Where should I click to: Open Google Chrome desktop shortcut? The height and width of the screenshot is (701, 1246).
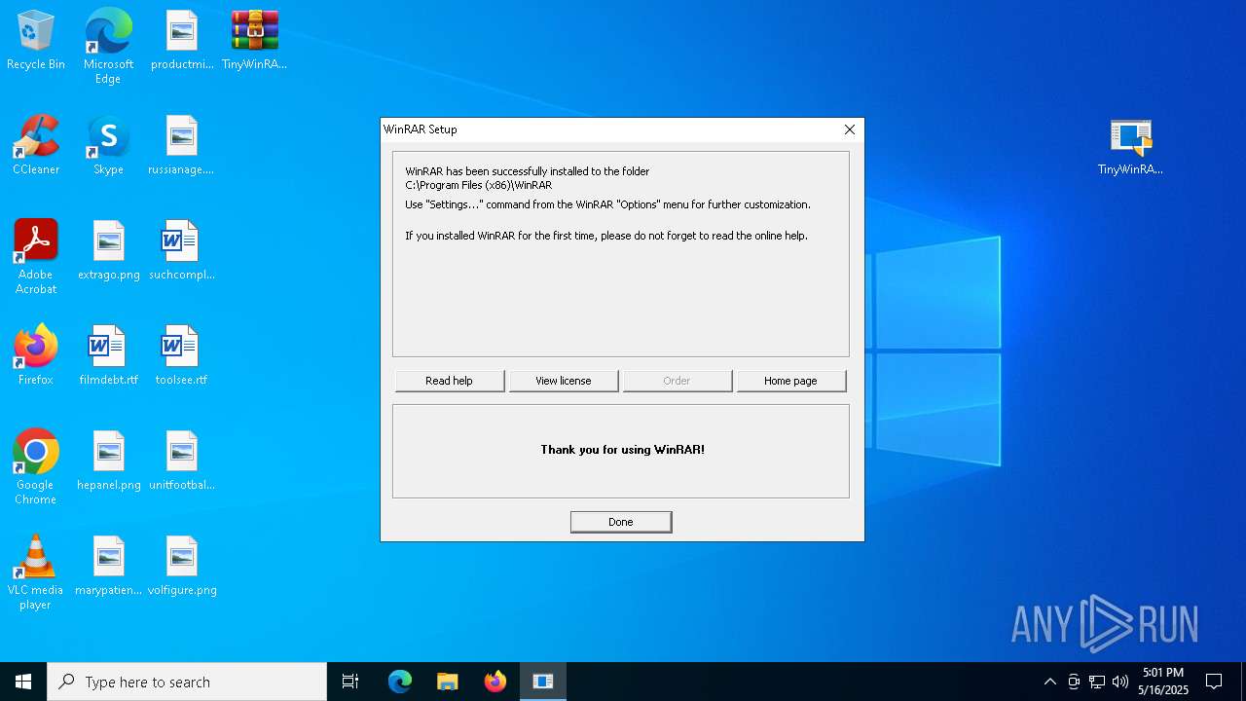click(x=36, y=467)
